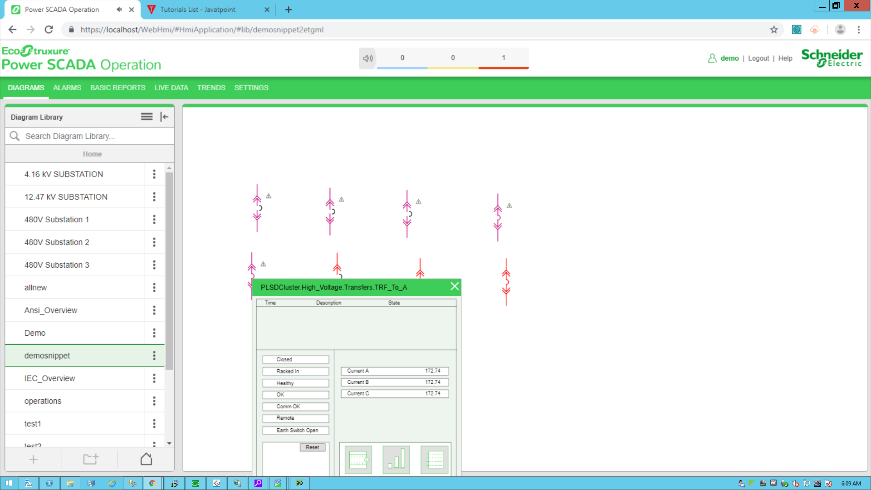Open options menu for demosnippet
The height and width of the screenshot is (490, 871).
(x=154, y=356)
